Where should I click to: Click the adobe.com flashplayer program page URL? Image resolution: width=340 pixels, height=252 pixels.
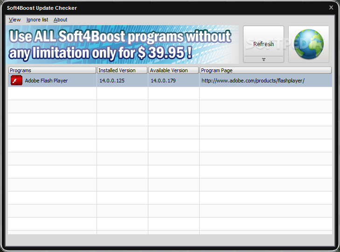[x=253, y=81]
